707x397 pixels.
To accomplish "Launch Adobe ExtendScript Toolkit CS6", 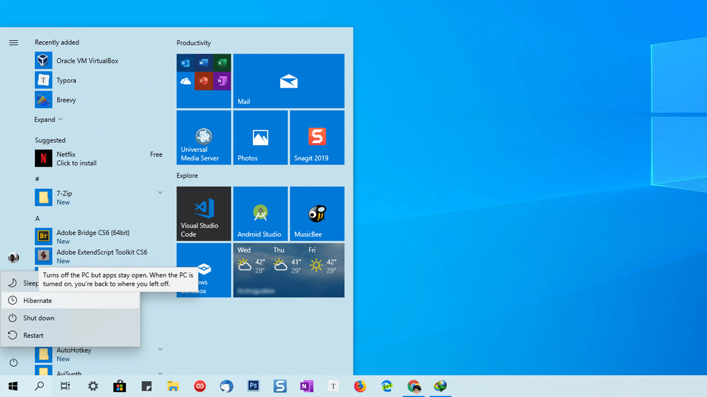I will (x=99, y=256).
